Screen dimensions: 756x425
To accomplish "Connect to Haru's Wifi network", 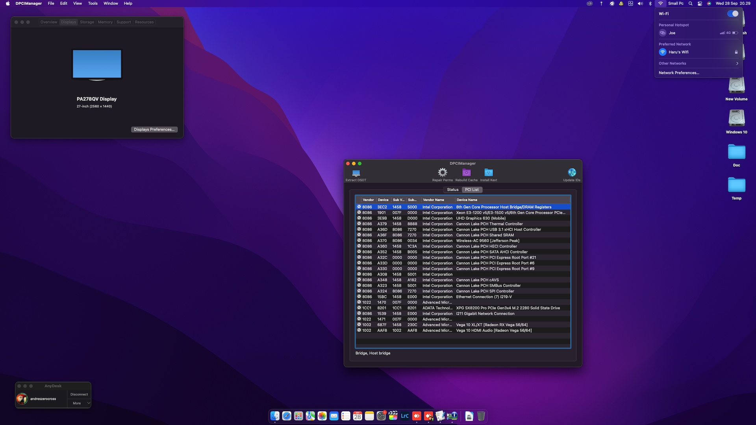I will 699,52.
